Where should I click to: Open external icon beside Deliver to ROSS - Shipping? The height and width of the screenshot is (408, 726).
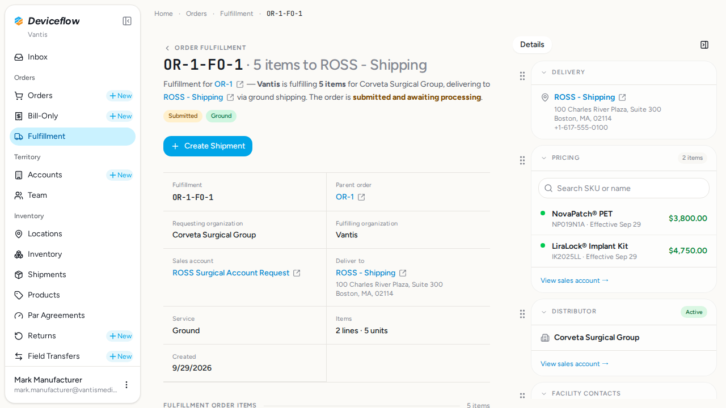coord(403,273)
